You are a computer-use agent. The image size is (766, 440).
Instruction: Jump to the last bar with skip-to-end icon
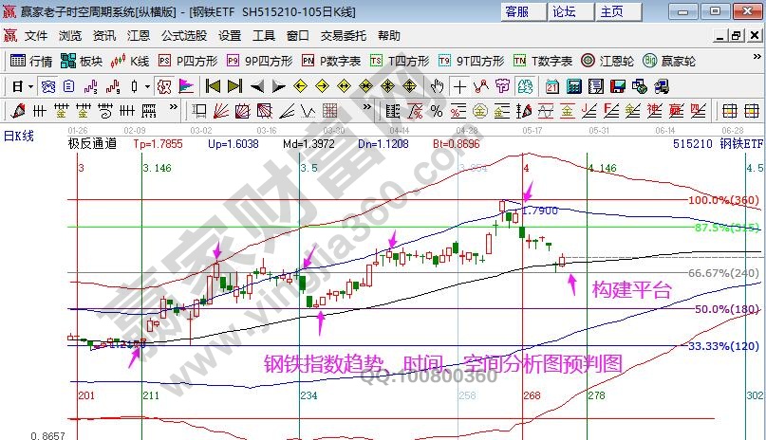[234, 85]
